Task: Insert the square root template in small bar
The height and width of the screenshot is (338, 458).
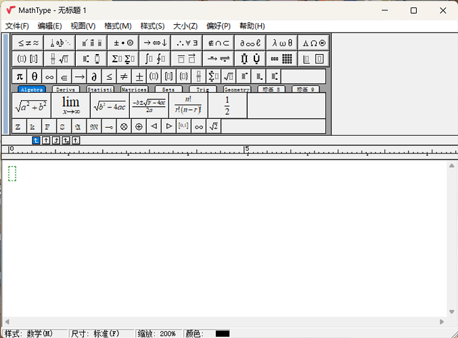Action: (229, 77)
